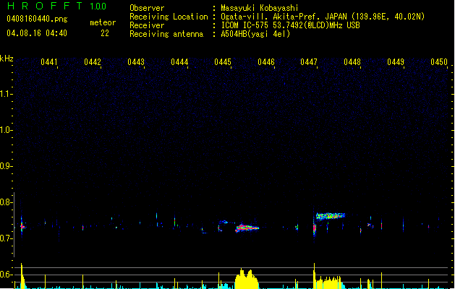Click the 0.9 kHz axis label
This screenshot has height=289, width=455.
5,166
